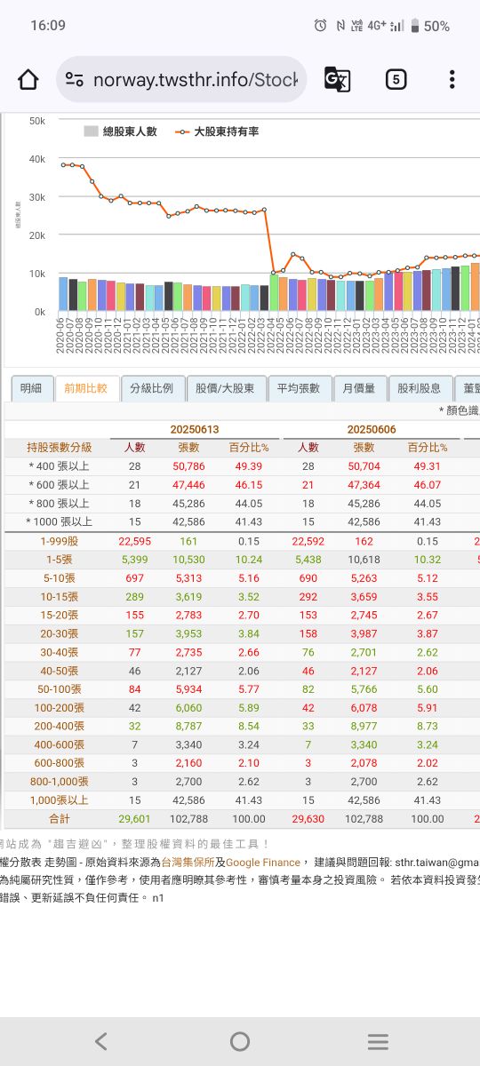The image size is (480, 1066).
Task: Click first orange line data point near 40k
Action: tap(63, 165)
